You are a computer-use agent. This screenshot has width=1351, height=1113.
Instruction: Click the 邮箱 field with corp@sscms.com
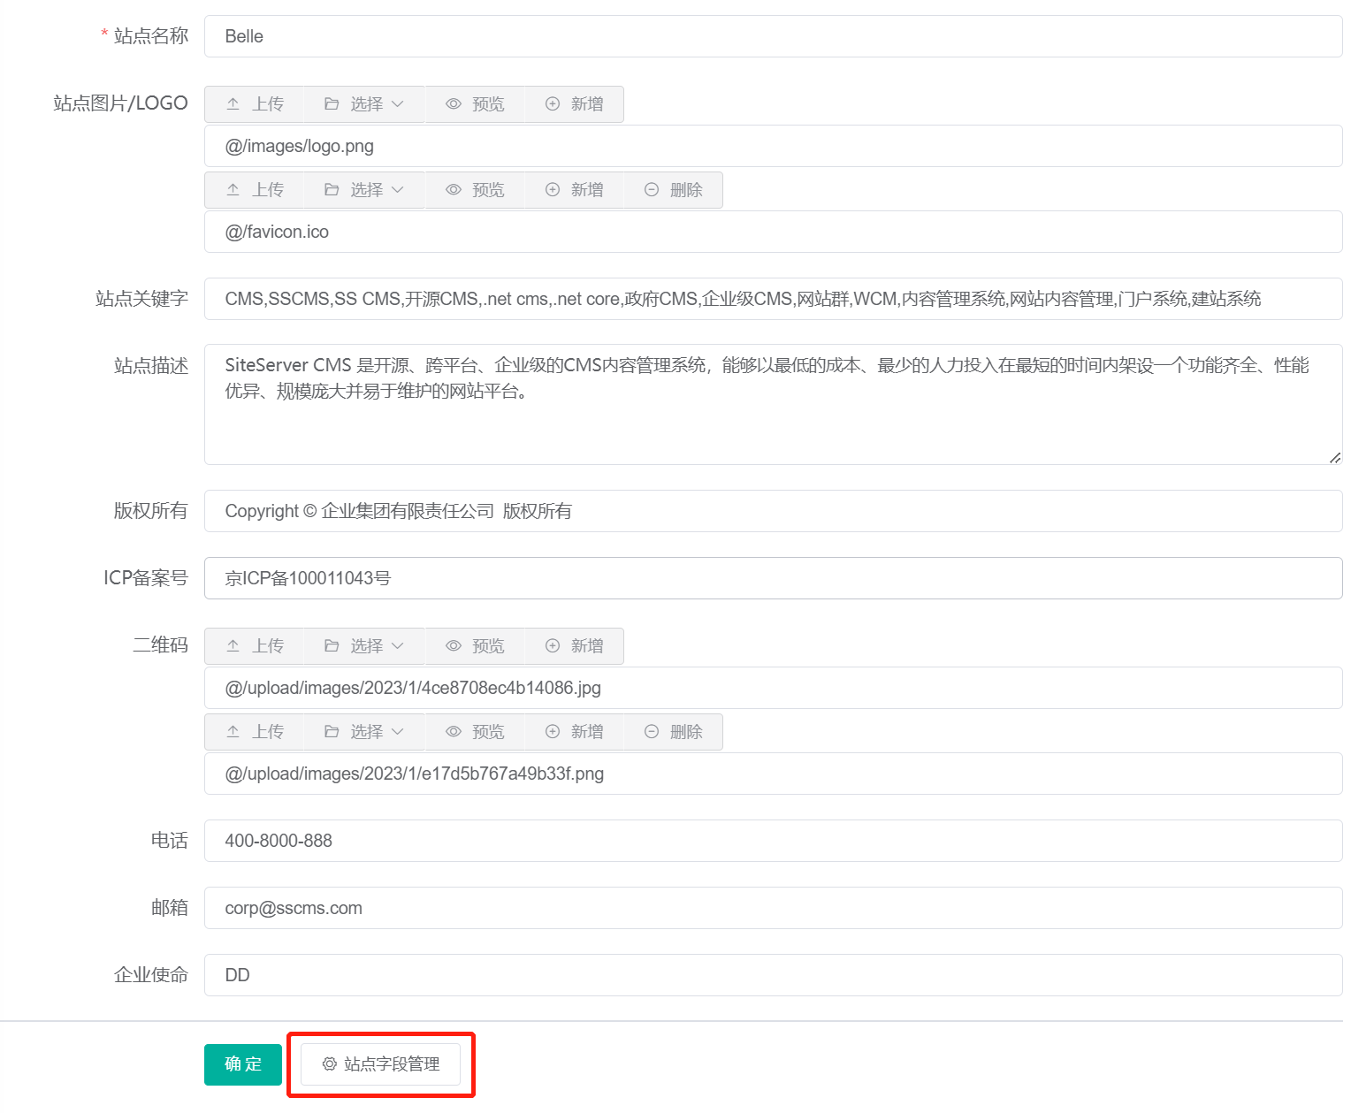tap(773, 908)
